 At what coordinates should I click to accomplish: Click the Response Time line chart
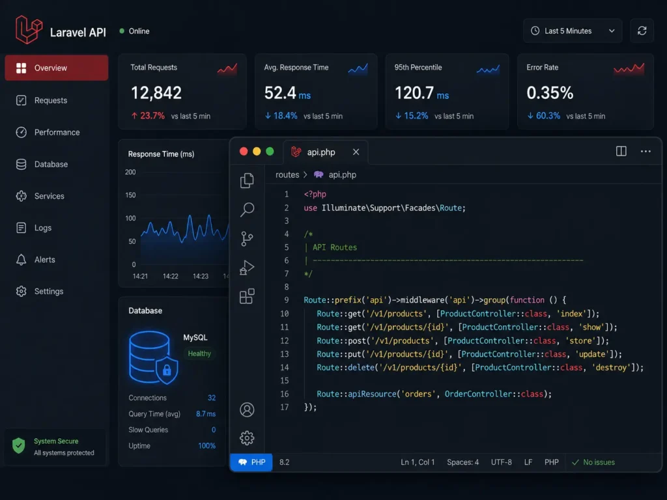click(x=185, y=240)
